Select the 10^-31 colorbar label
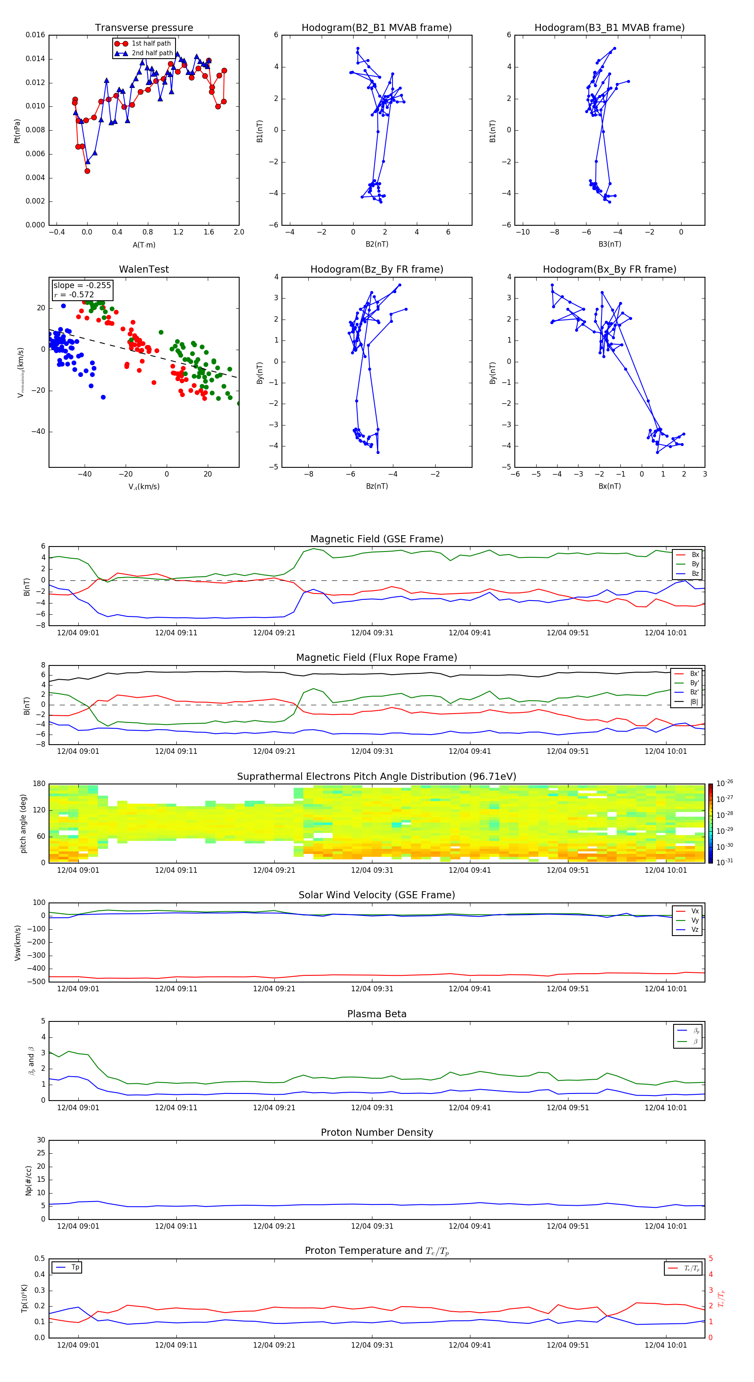The height and width of the screenshot is (1382, 754). tap(725, 862)
